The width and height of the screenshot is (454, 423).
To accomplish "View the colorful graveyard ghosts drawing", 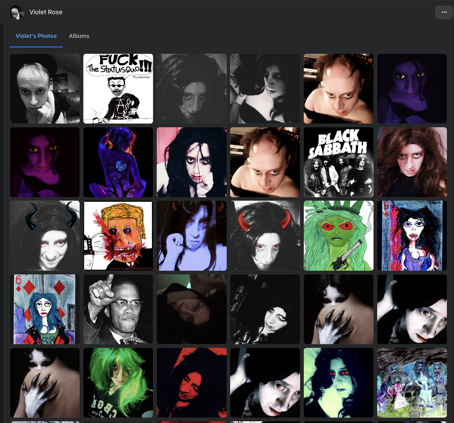I will (412, 383).
